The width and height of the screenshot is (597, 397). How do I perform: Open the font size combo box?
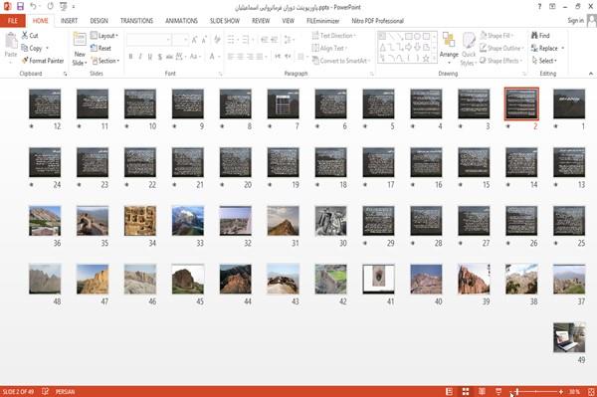point(180,39)
